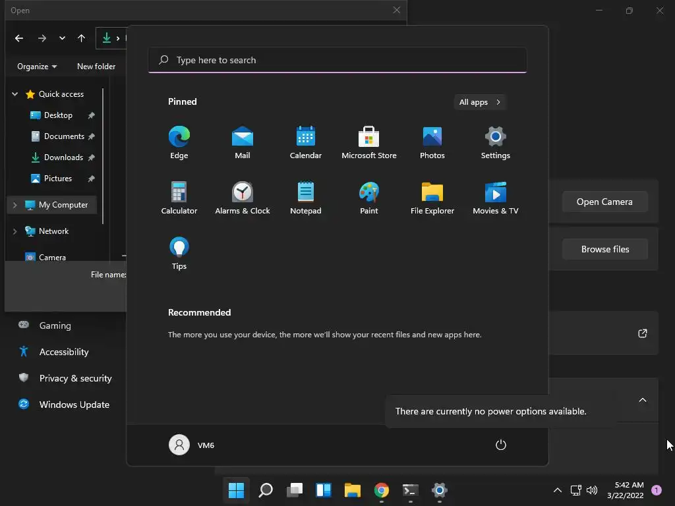This screenshot has width=675, height=506.
Task: Open Settings from pinned apps
Action: coord(496,143)
